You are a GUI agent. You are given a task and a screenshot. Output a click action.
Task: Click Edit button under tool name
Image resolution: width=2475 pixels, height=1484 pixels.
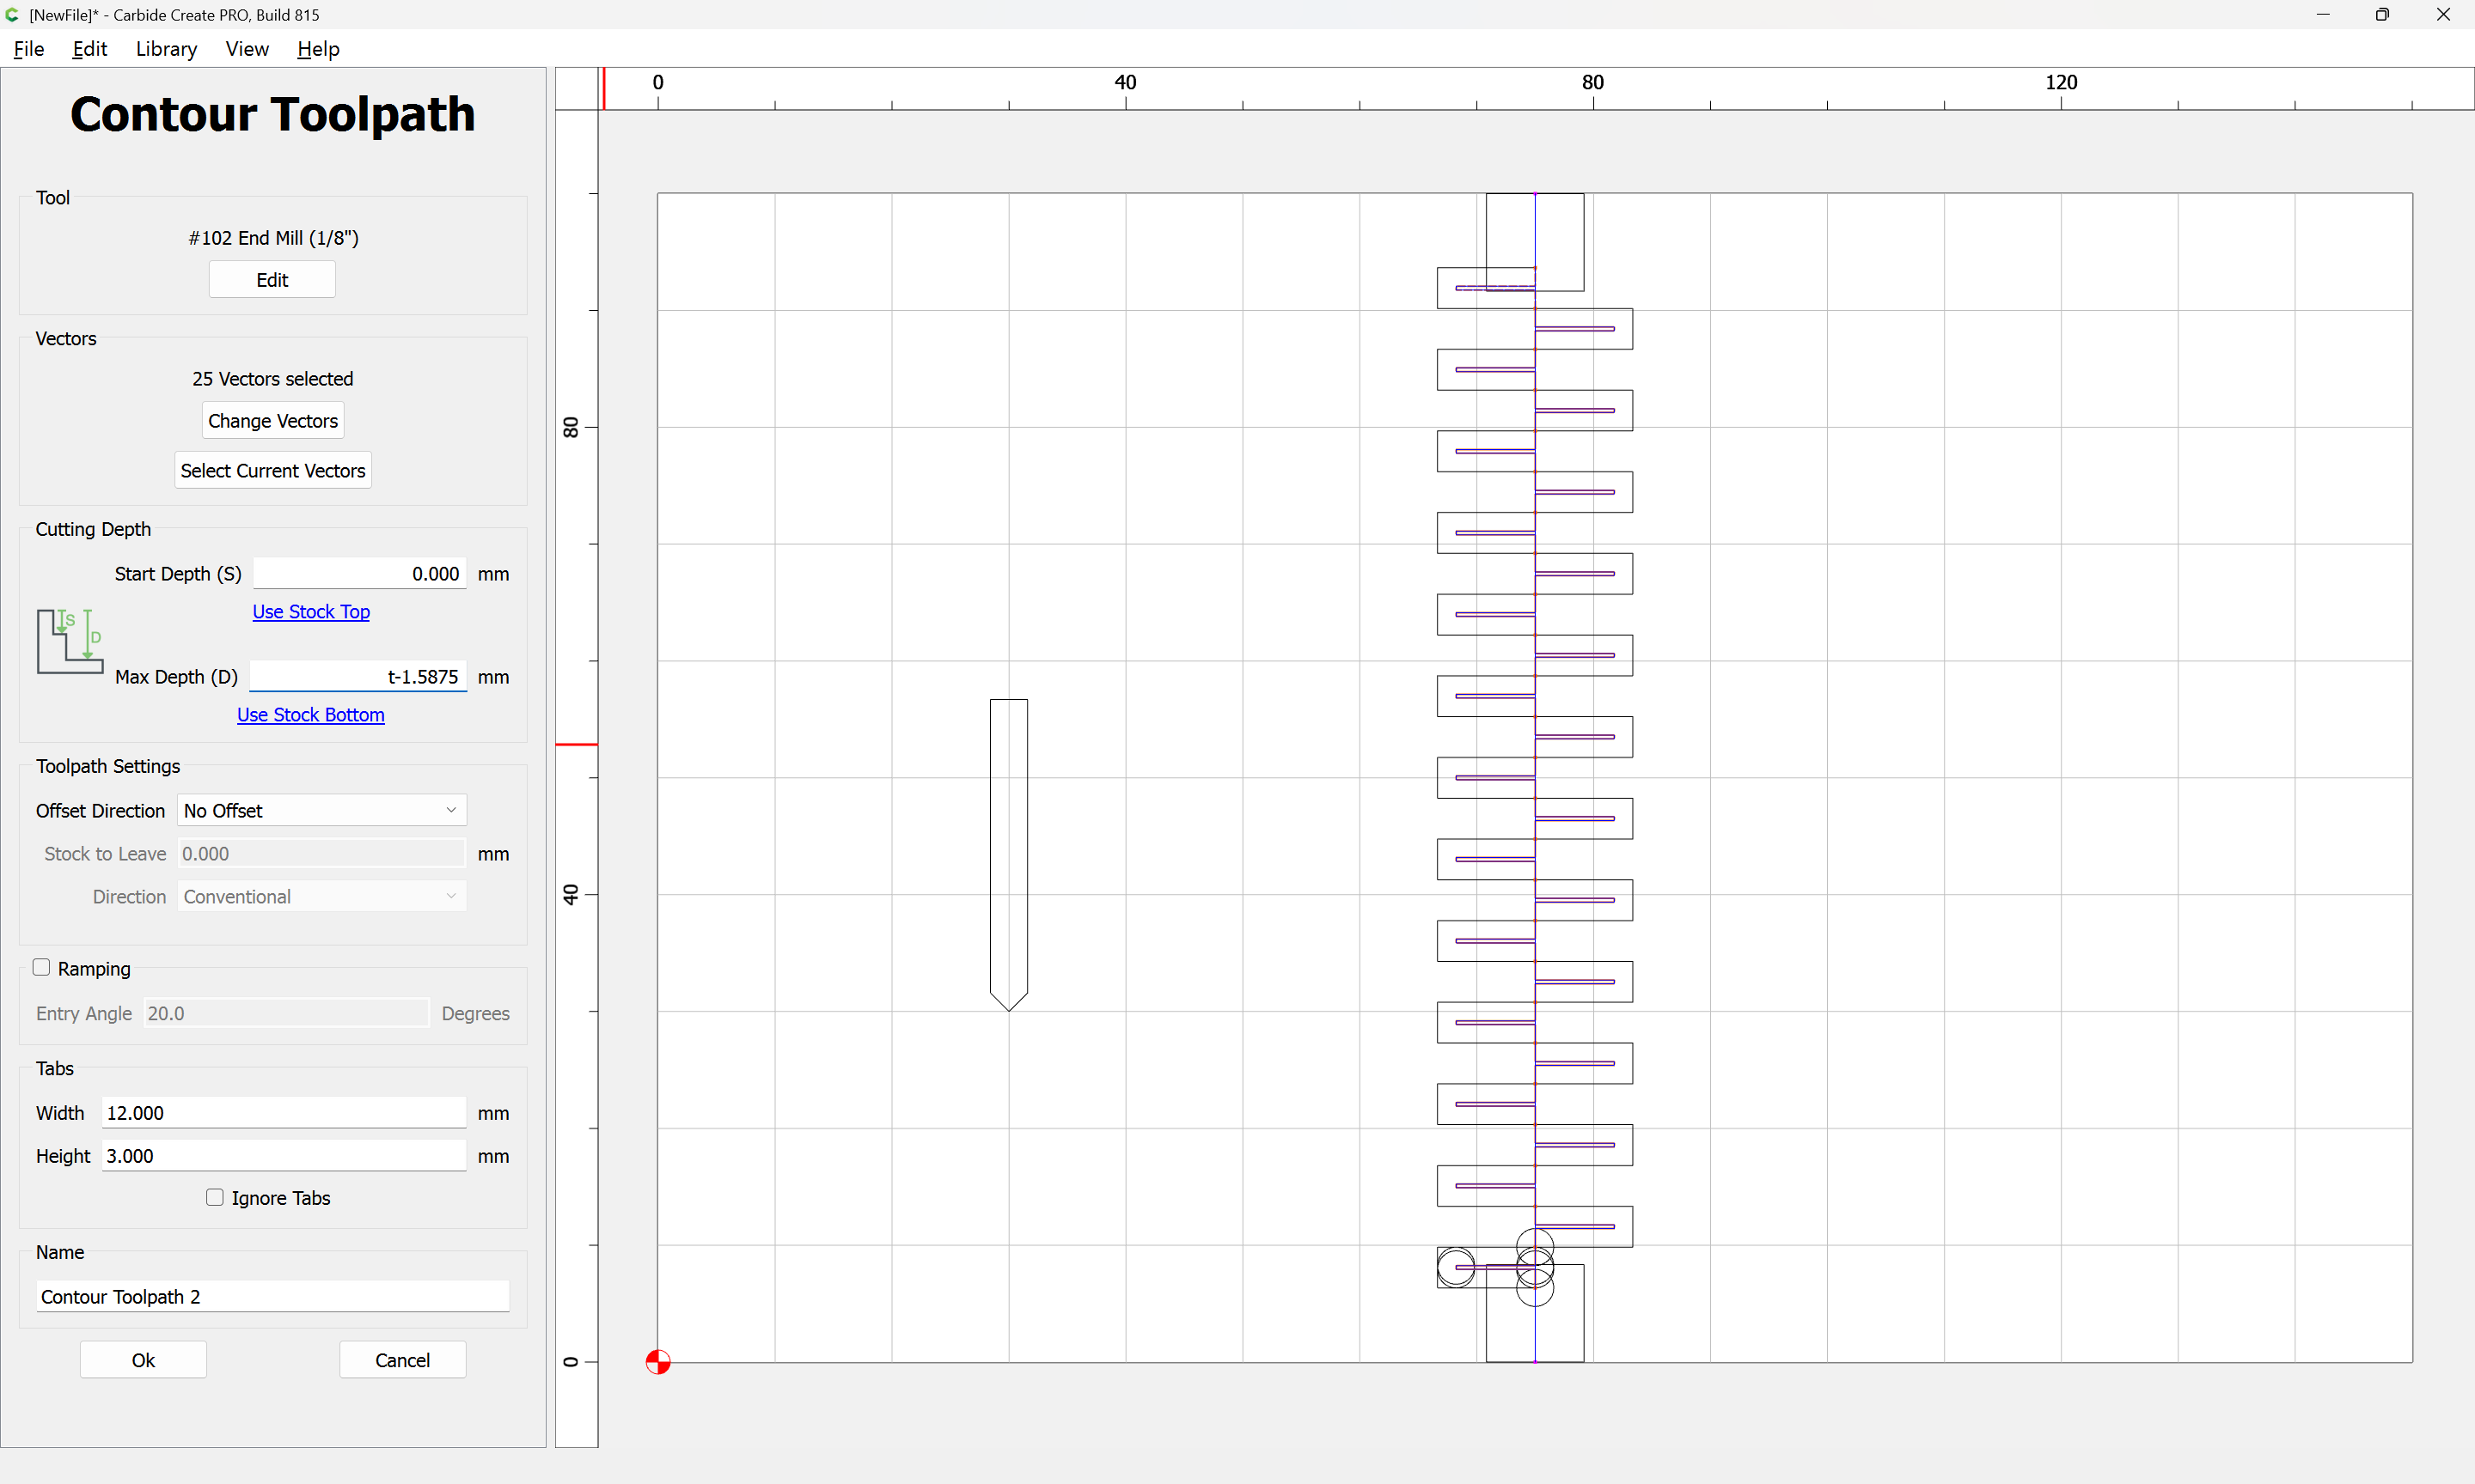(x=272, y=280)
